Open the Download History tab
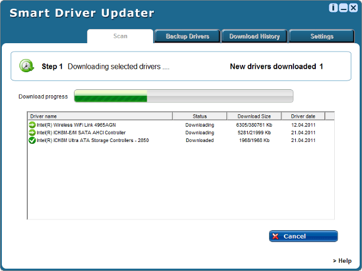 pyautogui.click(x=254, y=36)
